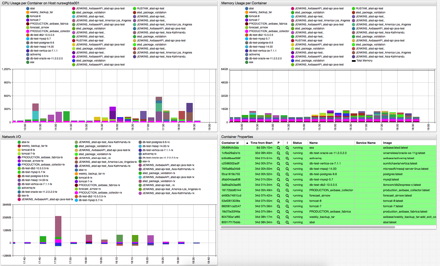Click I magnifier in db-test-postgres-9.6 table row
Viewport: 440px width, 266px height.
pyautogui.click(x=287, y=174)
